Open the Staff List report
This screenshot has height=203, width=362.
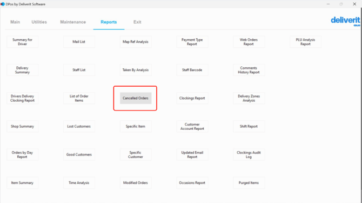(79, 70)
